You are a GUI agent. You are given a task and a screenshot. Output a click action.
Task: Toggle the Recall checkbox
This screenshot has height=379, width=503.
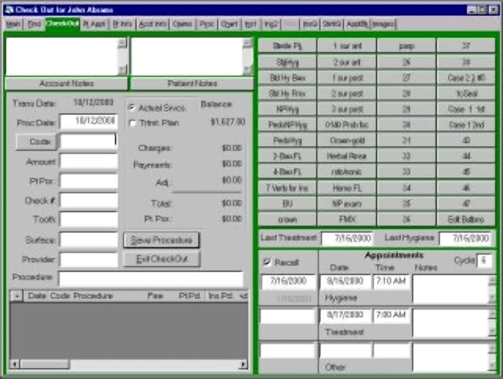[267, 262]
